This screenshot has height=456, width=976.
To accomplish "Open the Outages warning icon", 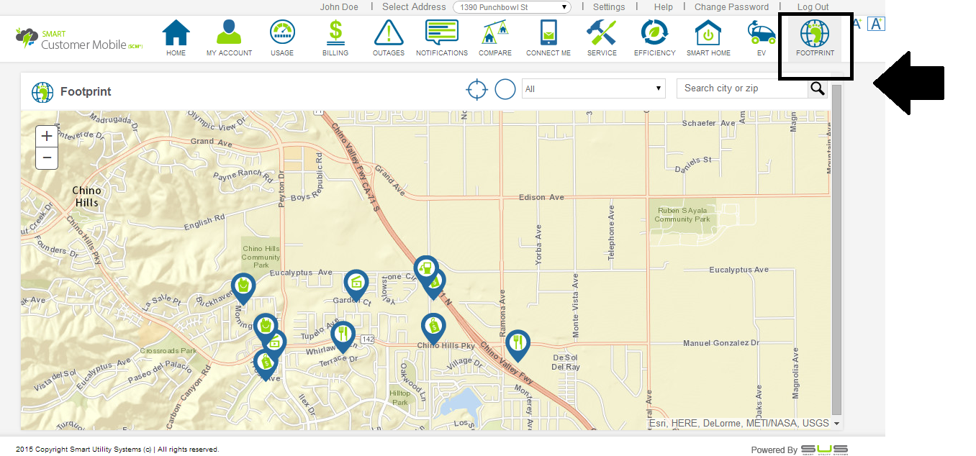I will click(x=389, y=38).
